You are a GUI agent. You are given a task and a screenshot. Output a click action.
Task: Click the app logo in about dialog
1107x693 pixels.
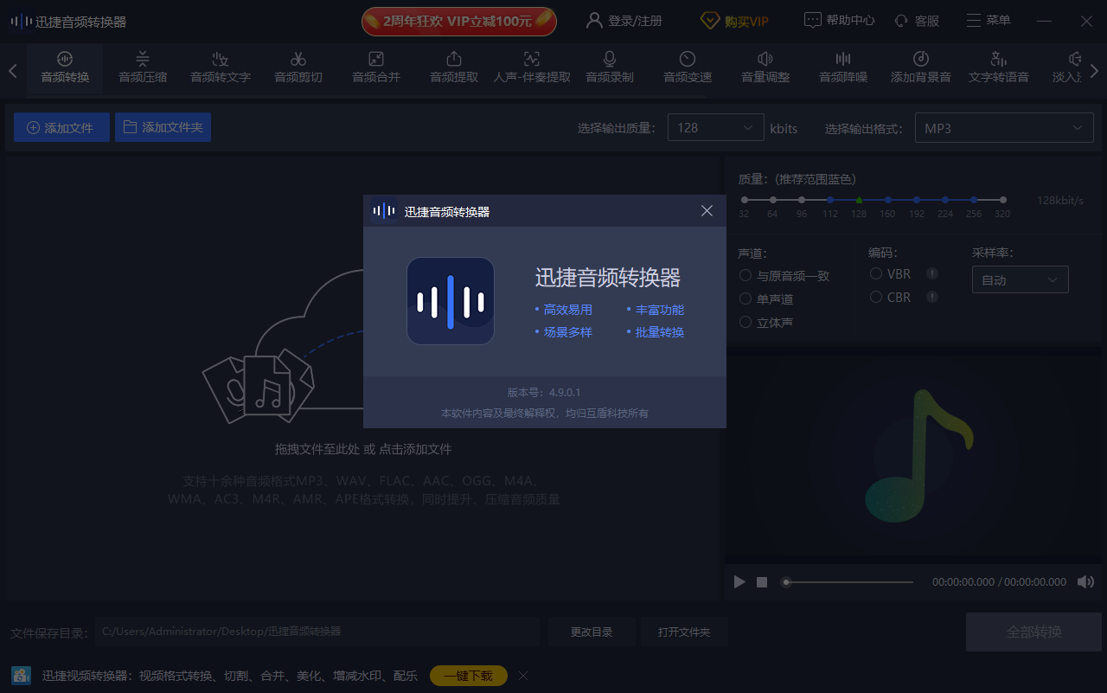coord(451,301)
